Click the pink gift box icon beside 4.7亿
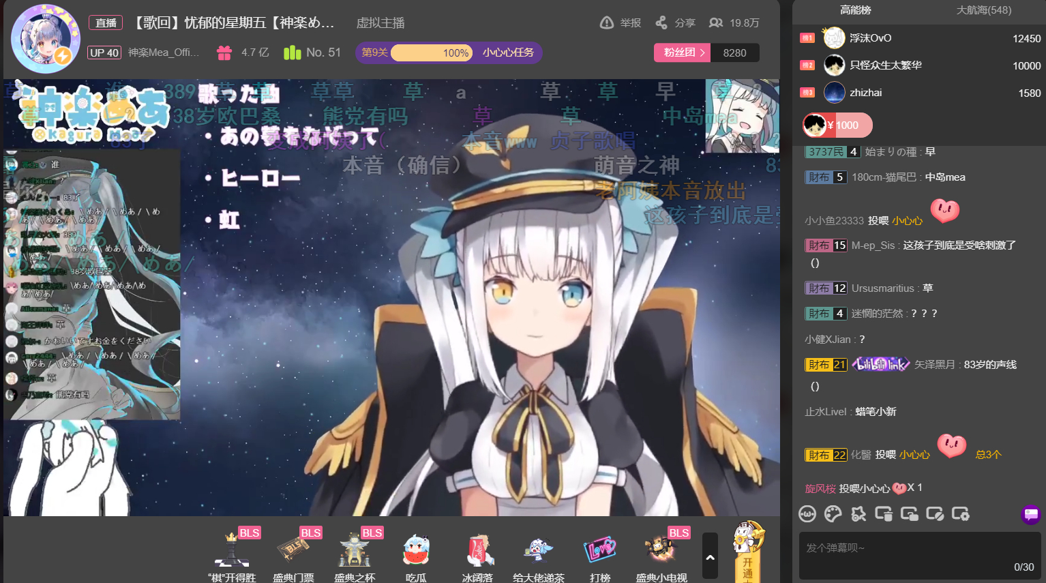 tap(224, 53)
